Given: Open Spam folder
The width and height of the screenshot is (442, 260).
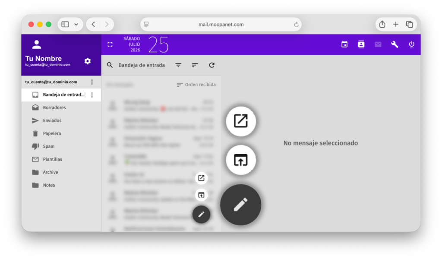Looking at the screenshot, I should click(61, 146).
